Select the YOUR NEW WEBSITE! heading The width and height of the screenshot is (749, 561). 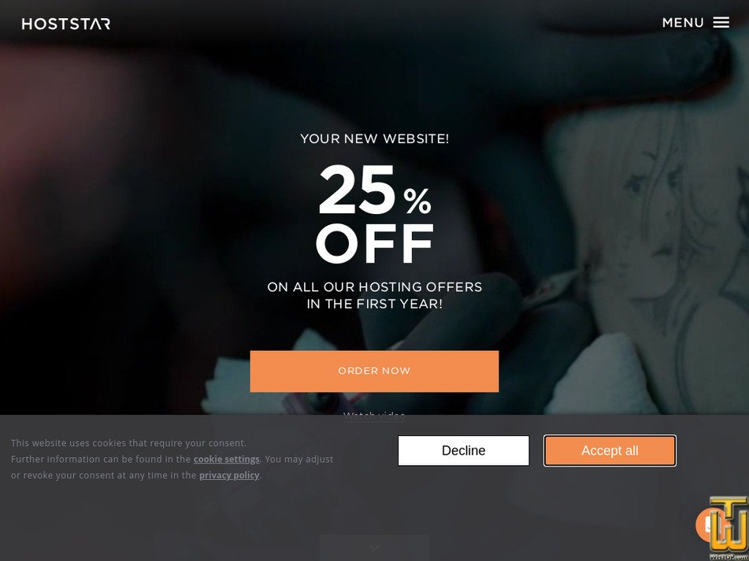(x=375, y=138)
